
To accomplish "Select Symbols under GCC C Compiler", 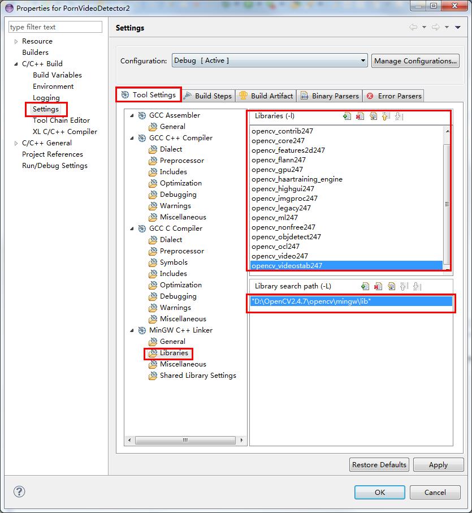I will [x=174, y=262].
